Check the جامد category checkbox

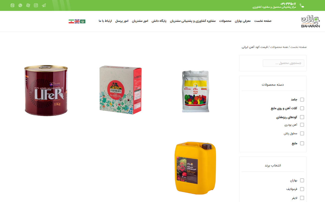click(302, 100)
